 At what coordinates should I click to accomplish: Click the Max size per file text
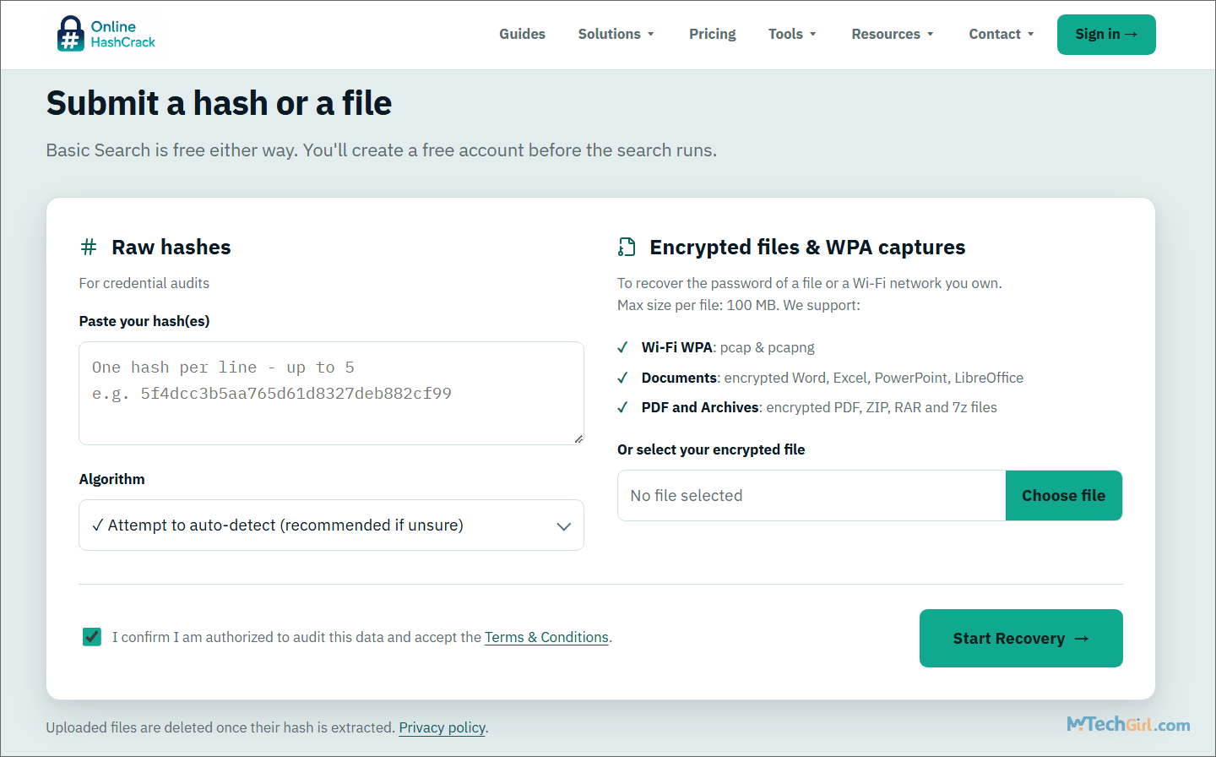point(739,305)
